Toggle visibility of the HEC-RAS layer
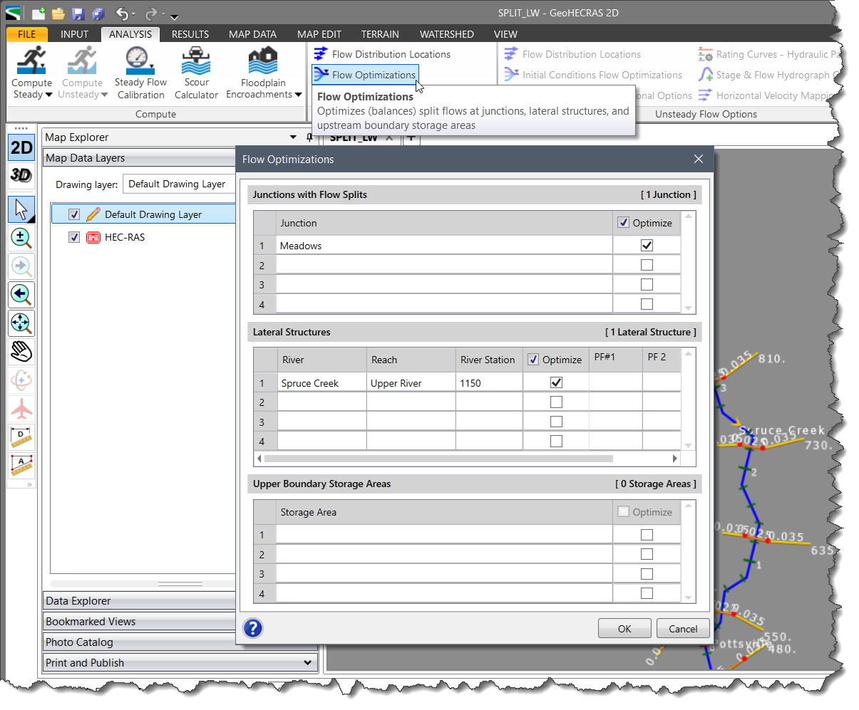Screen dimensions: 859x710 point(74,237)
